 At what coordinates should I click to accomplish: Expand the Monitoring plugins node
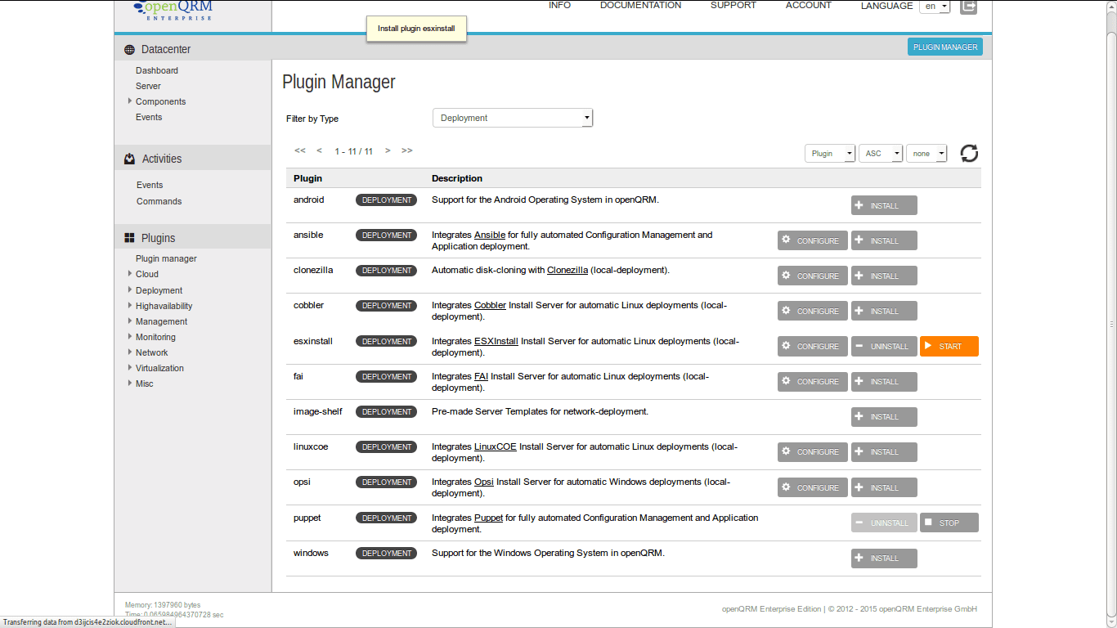pos(130,336)
